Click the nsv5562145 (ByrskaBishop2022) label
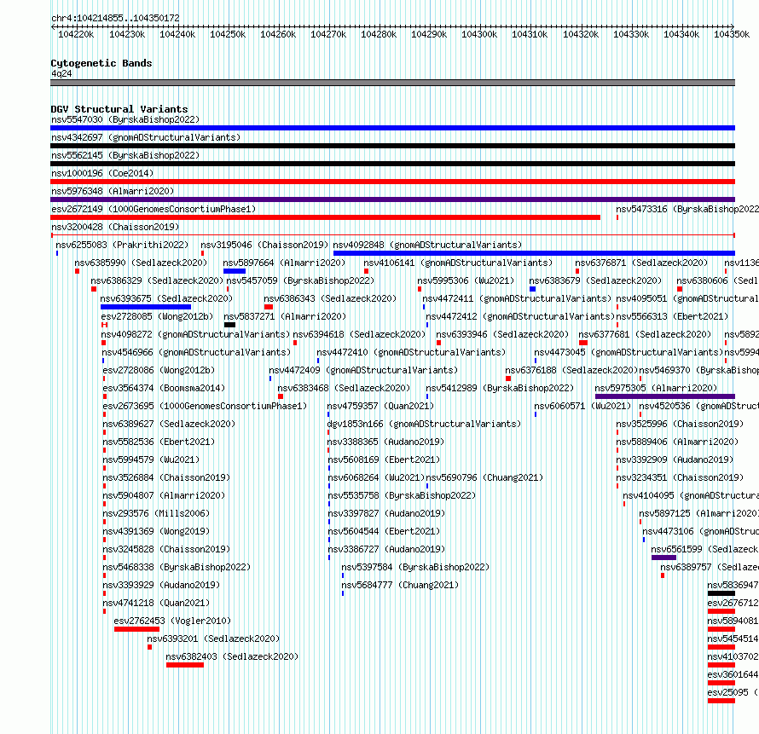This screenshot has width=759, height=734. [125, 155]
